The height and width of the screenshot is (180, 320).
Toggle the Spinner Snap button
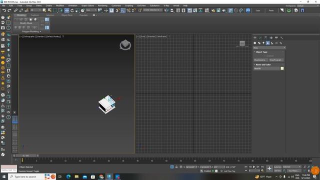point(134,10)
